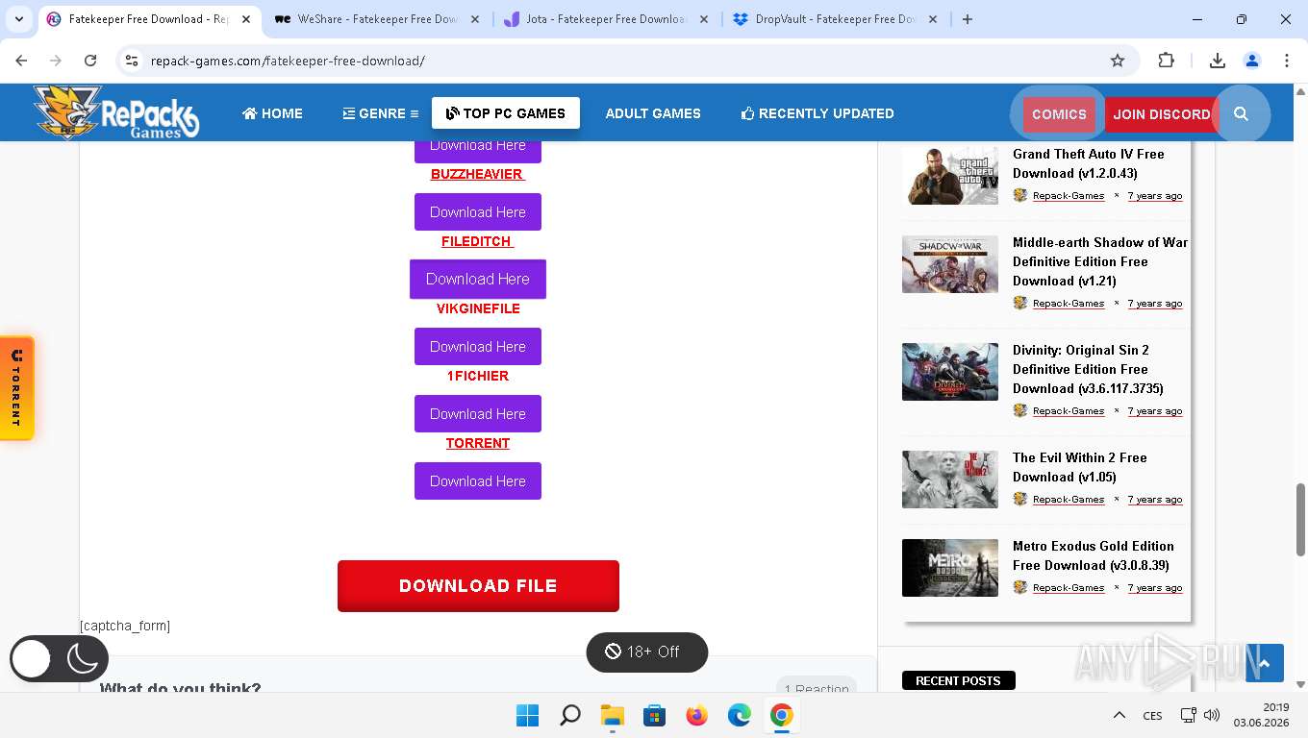Open taskbar Search

[570, 716]
